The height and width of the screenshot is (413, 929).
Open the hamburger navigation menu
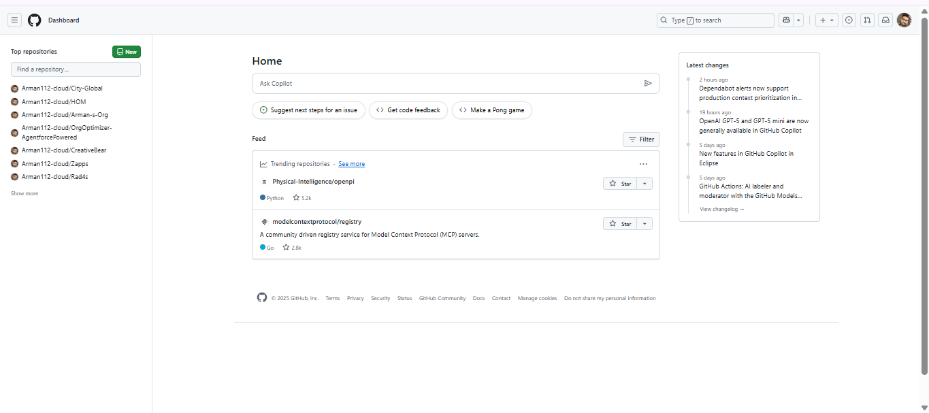(x=14, y=20)
